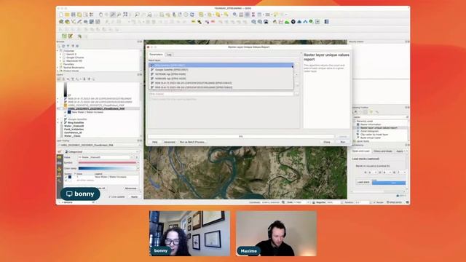The image size is (466, 262).
Task: Select the Parameters tab in dialog
Action: coord(156,55)
